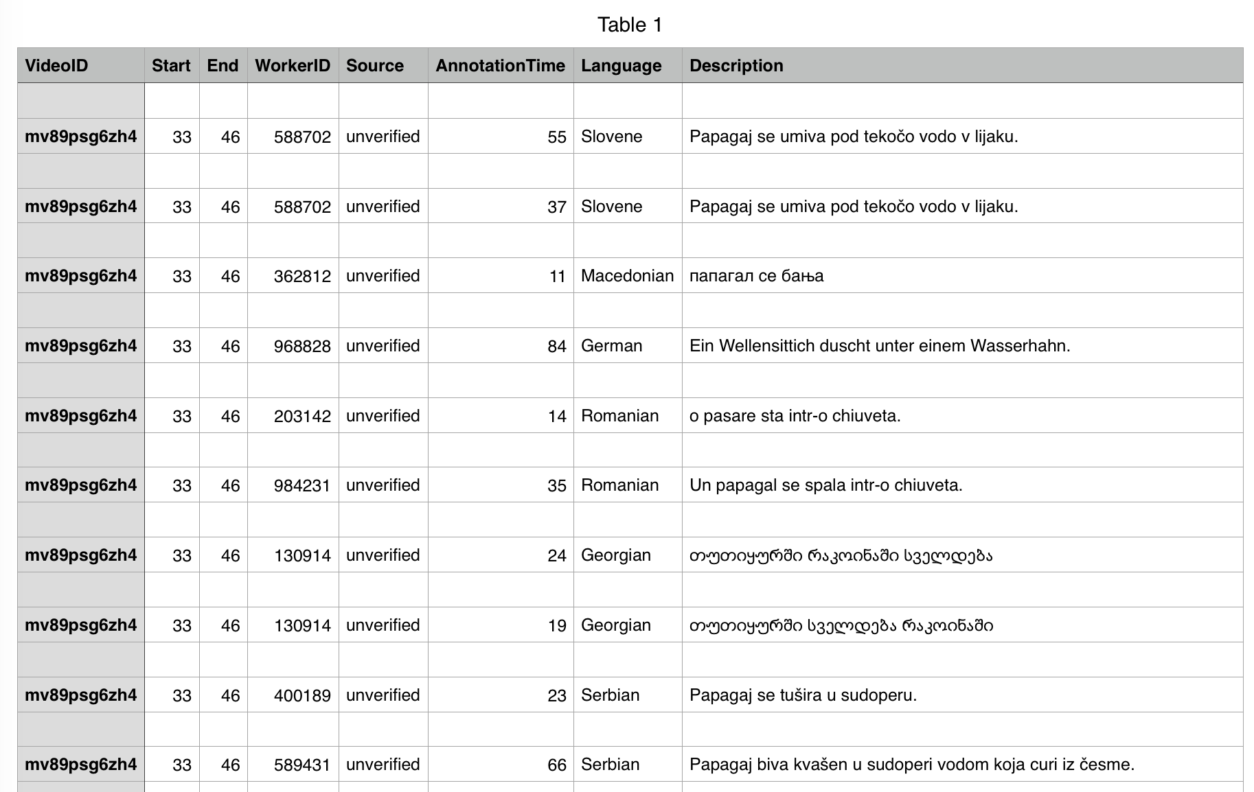Select the WorkerID column header
The height and width of the screenshot is (792, 1254).
click(293, 65)
